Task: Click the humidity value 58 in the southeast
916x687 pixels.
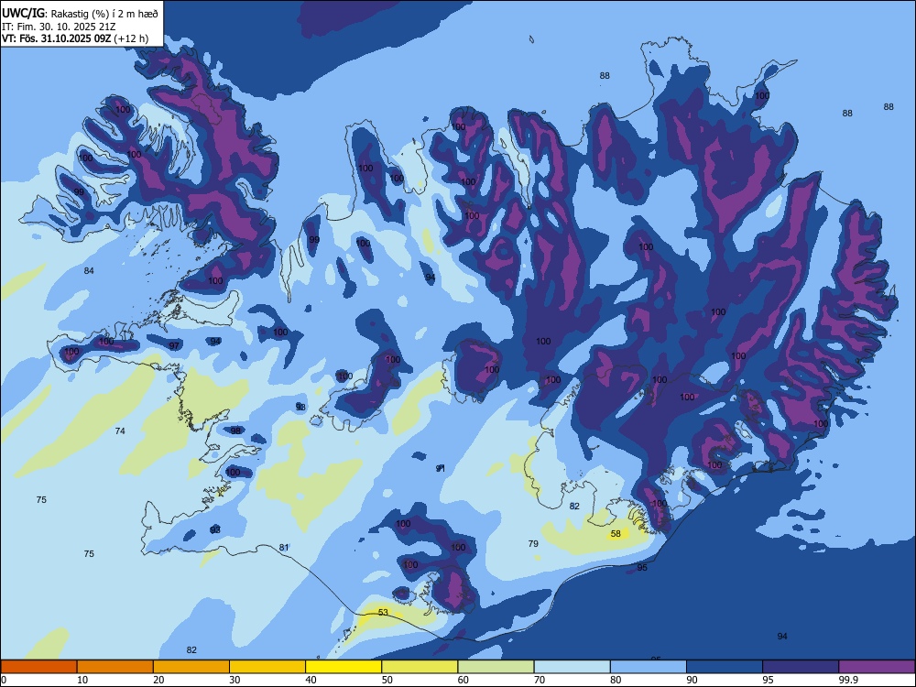Action: click(x=616, y=533)
